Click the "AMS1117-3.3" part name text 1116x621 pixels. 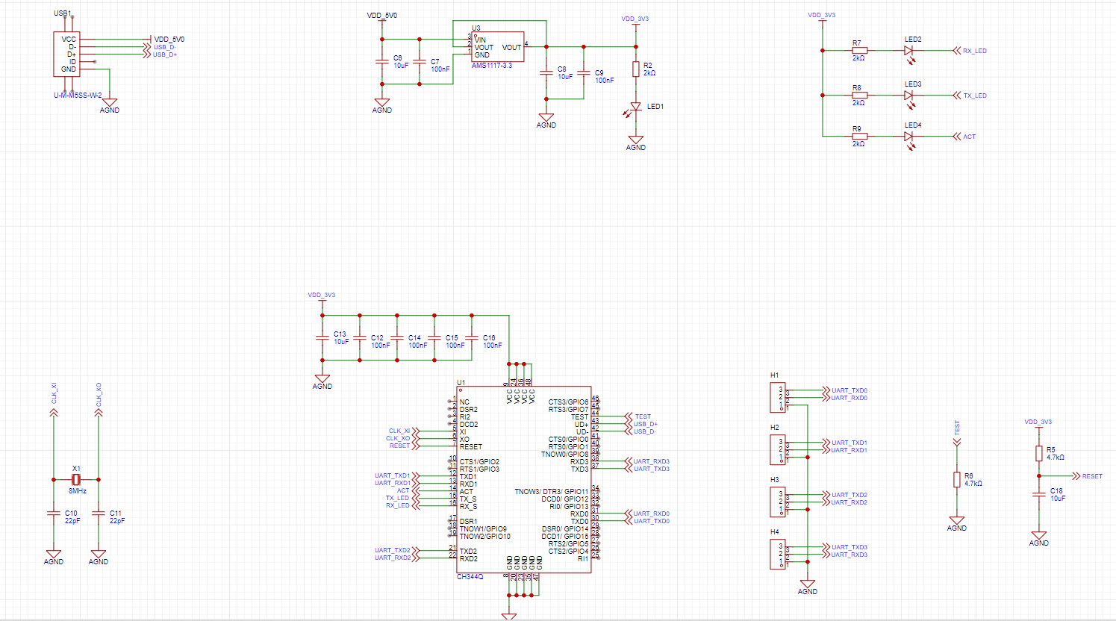(492, 66)
